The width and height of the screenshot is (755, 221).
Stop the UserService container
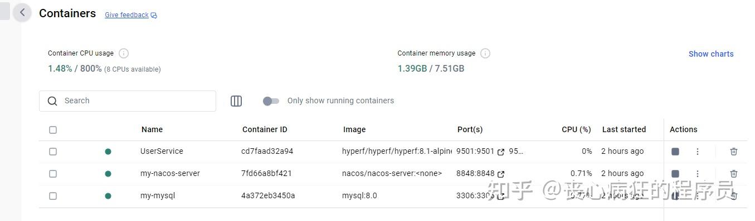coord(675,152)
